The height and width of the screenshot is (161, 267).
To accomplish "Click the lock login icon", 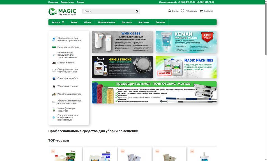I will (169, 11).
